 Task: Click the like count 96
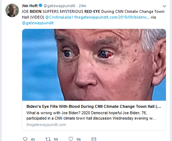click(79, 139)
